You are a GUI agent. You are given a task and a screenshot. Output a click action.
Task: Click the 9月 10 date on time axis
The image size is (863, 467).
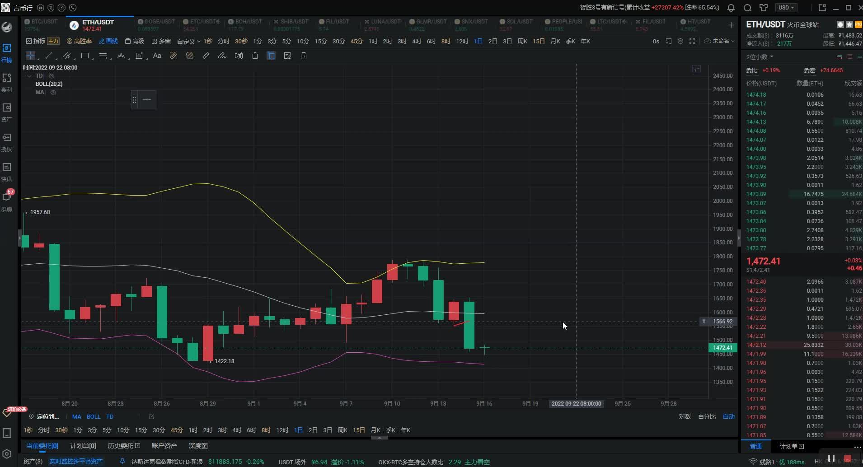(392, 403)
